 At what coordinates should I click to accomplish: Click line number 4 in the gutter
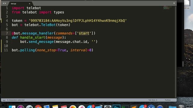pyautogui.click(x=7, y=21)
